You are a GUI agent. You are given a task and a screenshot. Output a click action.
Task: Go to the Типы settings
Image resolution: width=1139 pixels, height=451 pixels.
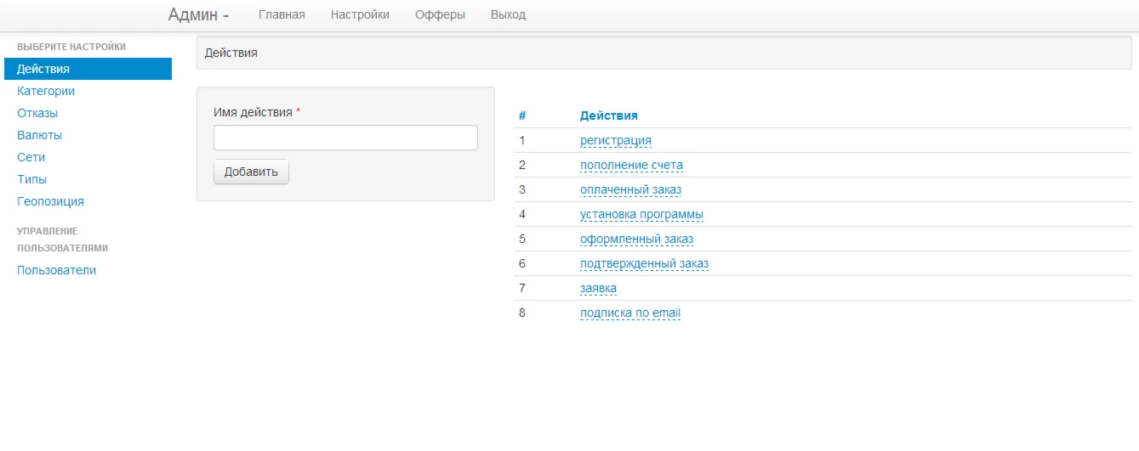31,179
